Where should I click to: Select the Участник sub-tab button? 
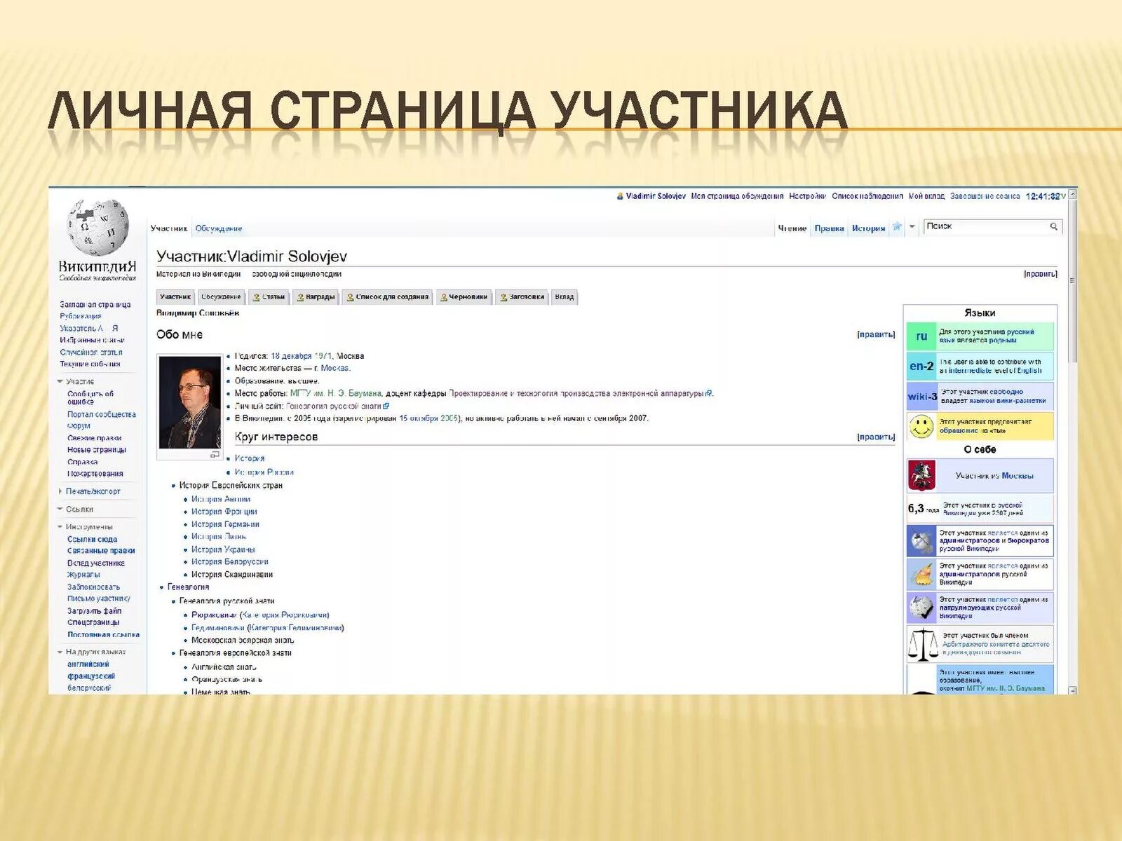coord(175,297)
